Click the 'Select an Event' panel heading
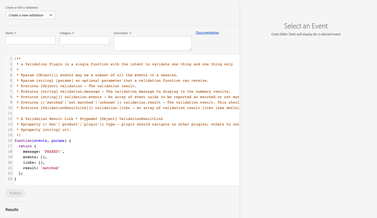Screen dimensions: 377x218 pos(305,26)
